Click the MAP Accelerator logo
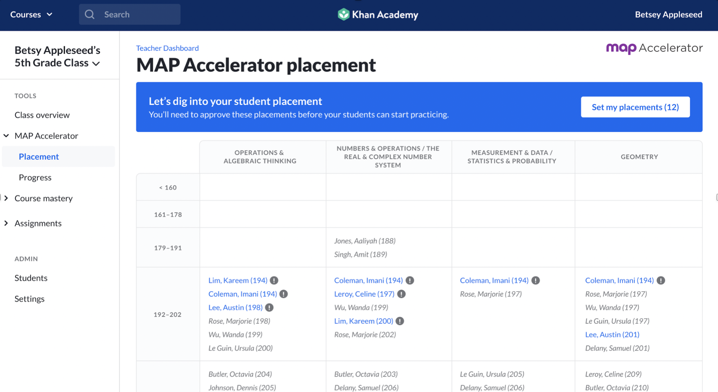This screenshot has height=392, width=718. pyautogui.click(x=654, y=48)
